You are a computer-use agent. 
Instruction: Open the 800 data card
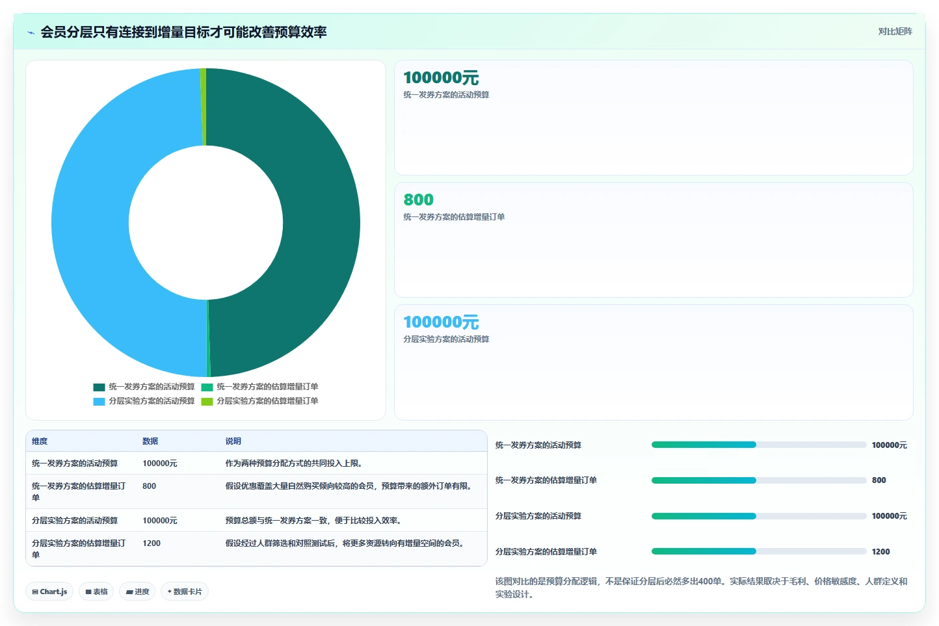pos(654,240)
